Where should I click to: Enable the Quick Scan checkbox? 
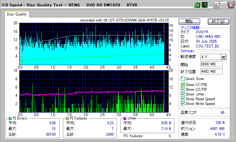183,79
